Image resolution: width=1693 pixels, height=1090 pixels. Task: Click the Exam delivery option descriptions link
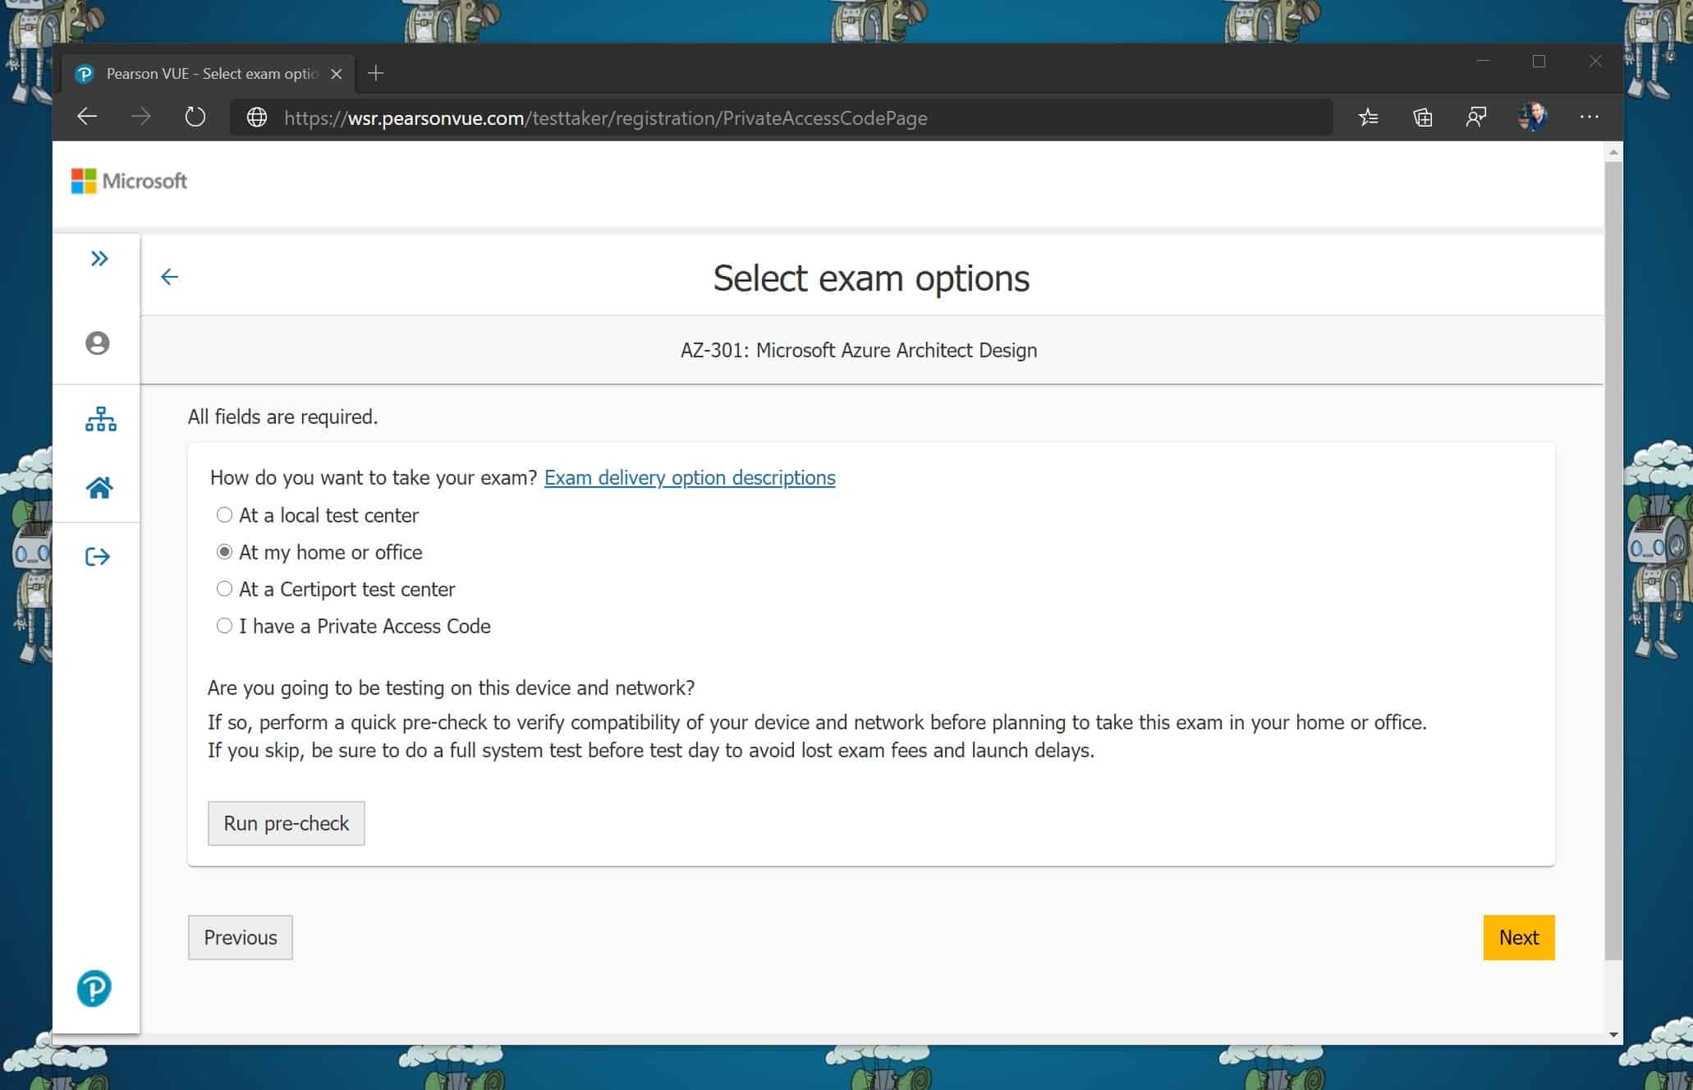click(x=690, y=478)
